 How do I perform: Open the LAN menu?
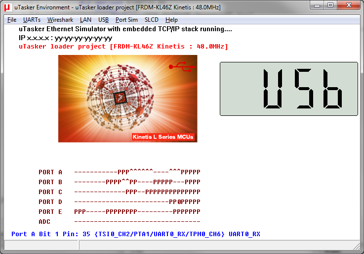point(85,20)
